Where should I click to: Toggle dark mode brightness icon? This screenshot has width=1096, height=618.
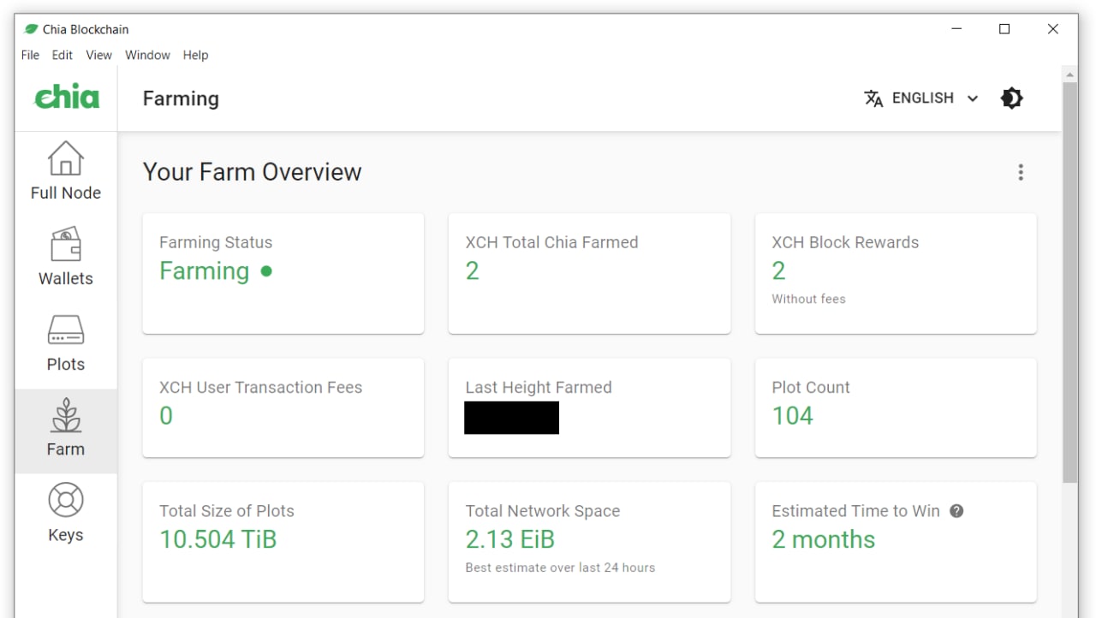point(1011,98)
